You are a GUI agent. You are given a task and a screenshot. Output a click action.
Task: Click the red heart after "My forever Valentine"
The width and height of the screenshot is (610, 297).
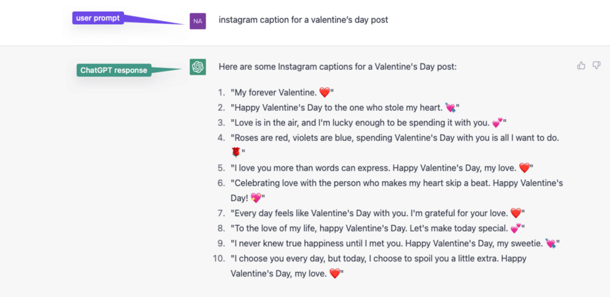(324, 92)
